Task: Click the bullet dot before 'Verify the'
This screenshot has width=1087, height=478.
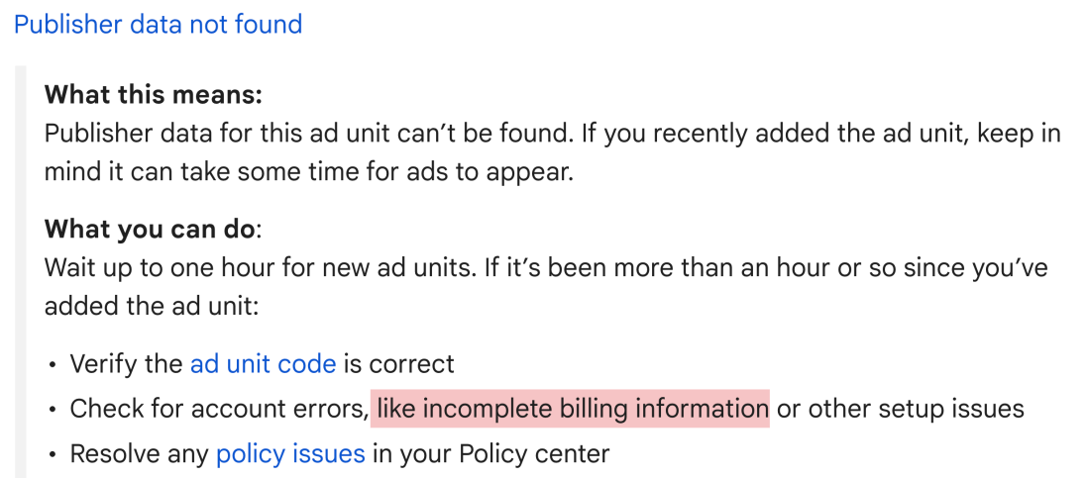Action: click(53, 364)
